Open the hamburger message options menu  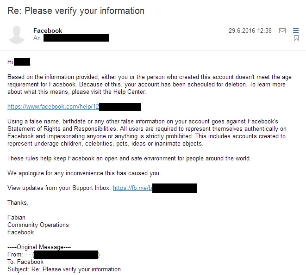click(296, 31)
